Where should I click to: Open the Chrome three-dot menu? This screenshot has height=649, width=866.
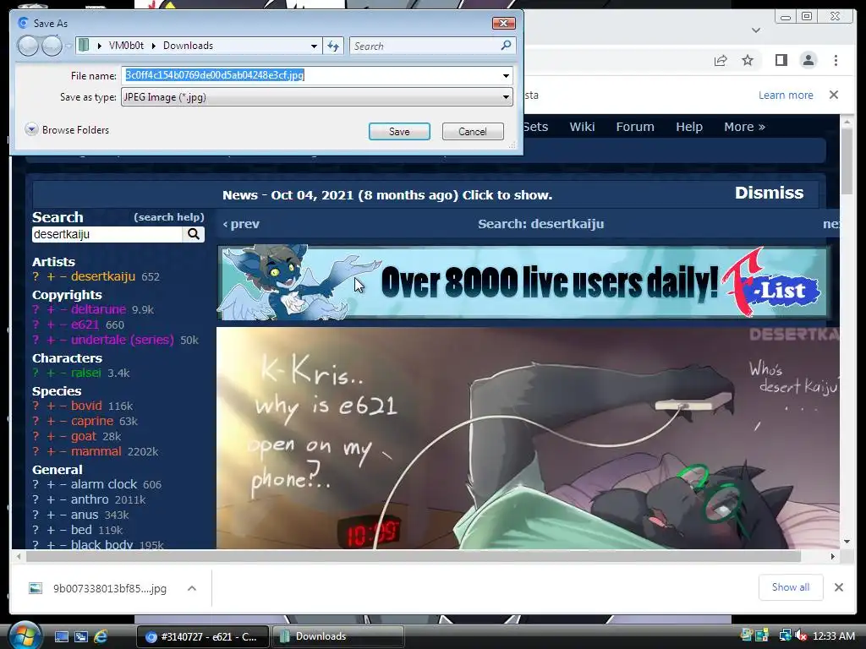pos(836,60)
